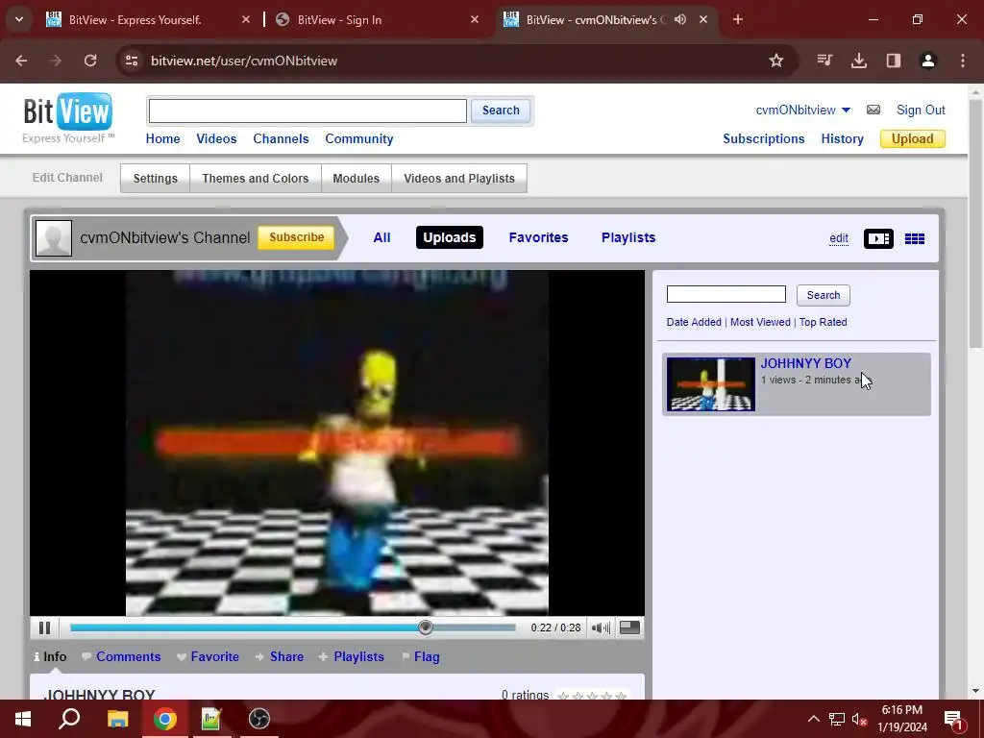
Task: Bookmark this page with the star icon
Action: coord(776,61)
